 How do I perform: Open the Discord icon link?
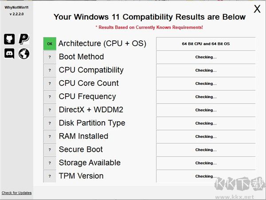pos(9,54)
